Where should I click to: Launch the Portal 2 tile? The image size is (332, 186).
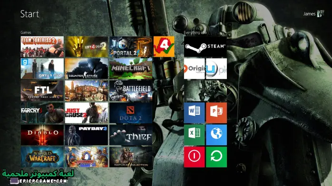pyautogui.click(x=131, y=46)
